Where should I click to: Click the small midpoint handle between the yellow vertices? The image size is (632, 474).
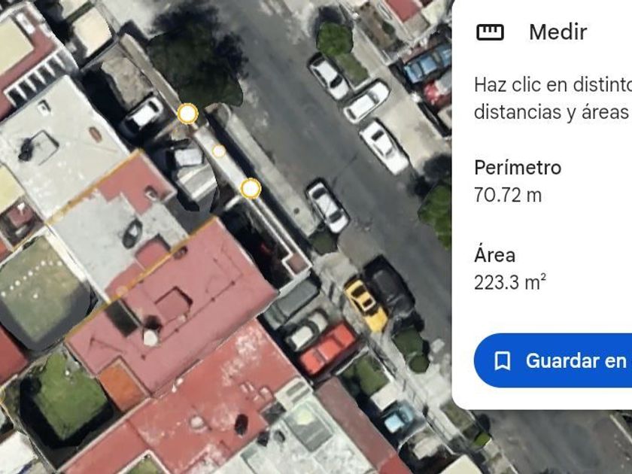click(218, 151)
